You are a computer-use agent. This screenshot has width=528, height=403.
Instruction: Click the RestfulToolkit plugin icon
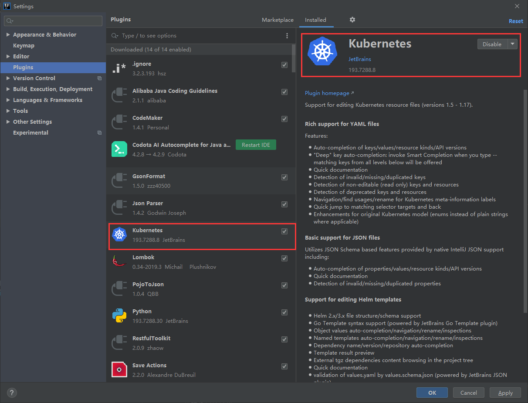point(119,343)
